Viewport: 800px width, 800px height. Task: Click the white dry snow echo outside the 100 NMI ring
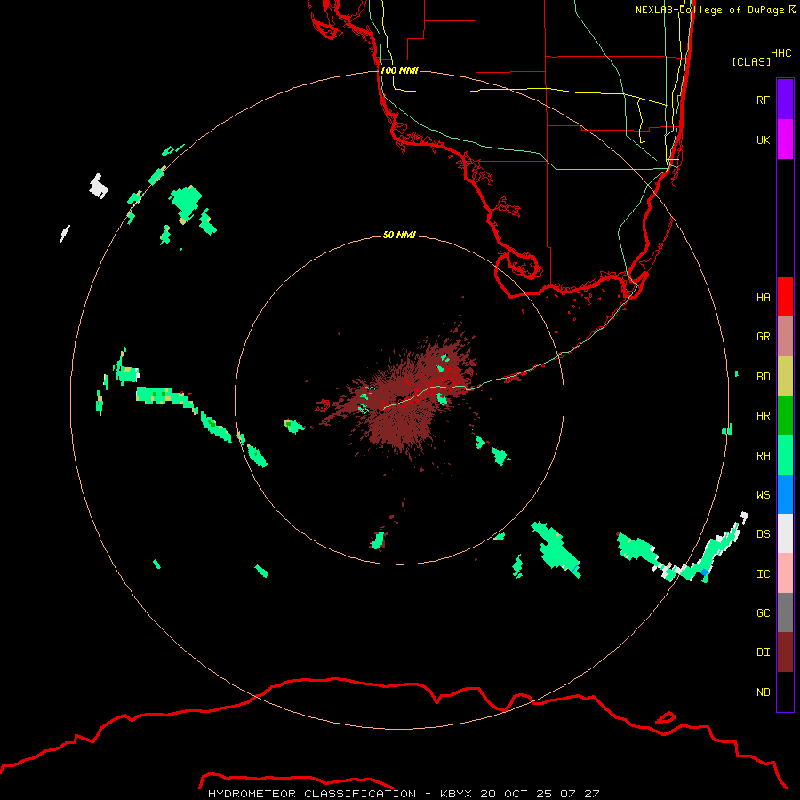[99, 187]
